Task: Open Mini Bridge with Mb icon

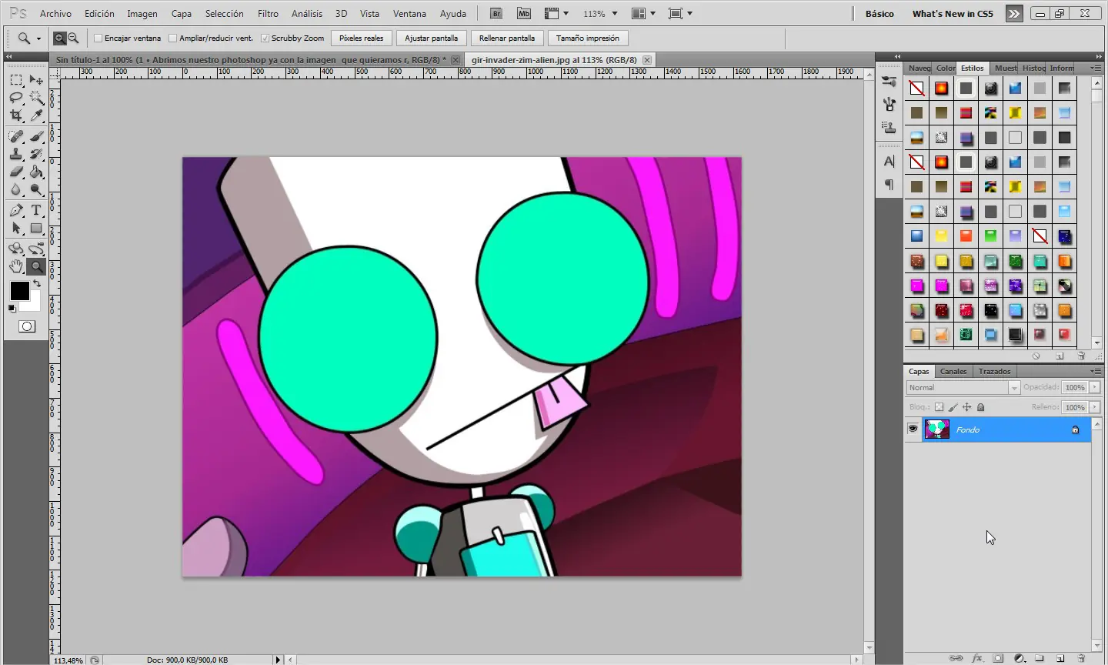Action: [x=524, y=13]
